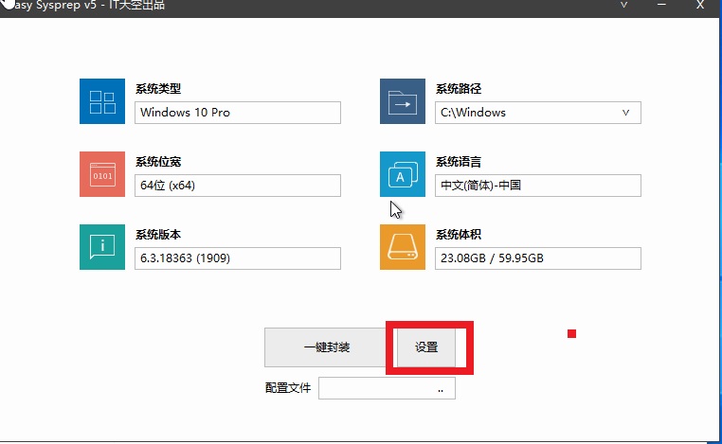Expand the C:\Windows system path dropdown
722x444 pixels.
(625, 113)
